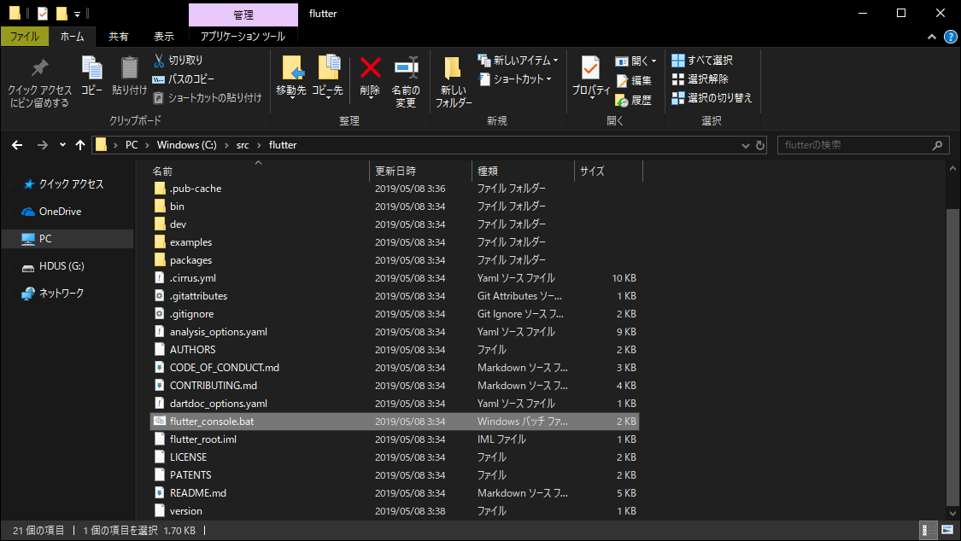Collapse the ribbon with the chevron
The width and height of the screenshot is (961, 541).
(932, 37)
